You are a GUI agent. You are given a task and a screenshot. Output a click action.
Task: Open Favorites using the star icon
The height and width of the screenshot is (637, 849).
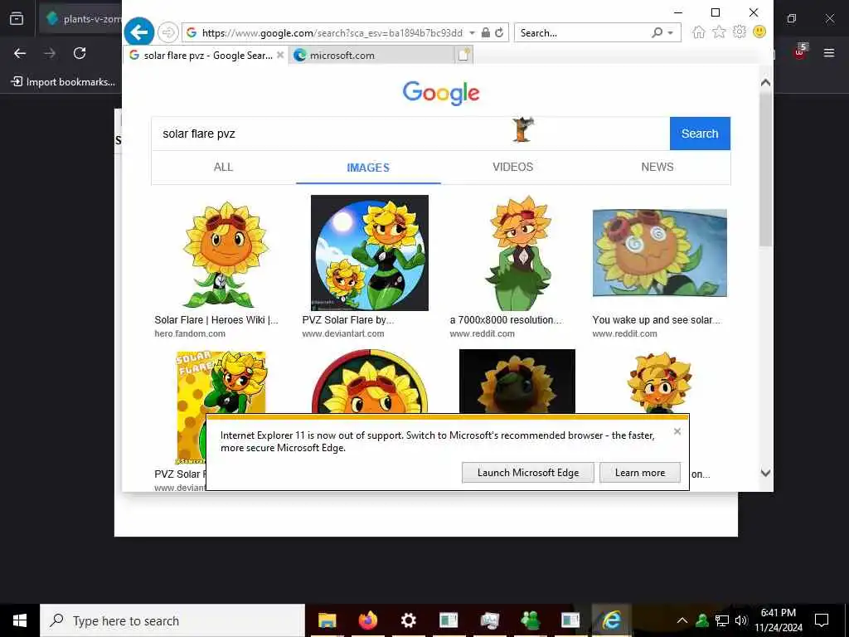pyautogui.click(x=719, y=32)
